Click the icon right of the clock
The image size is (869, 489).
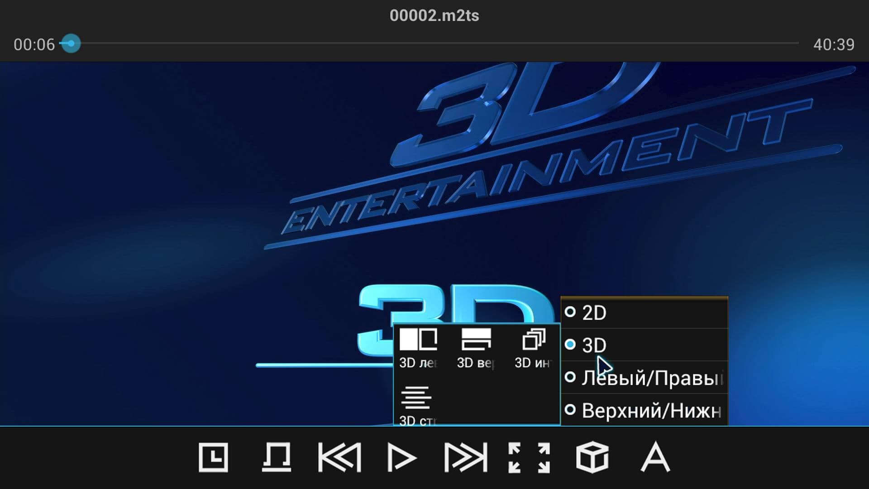click(x=277, y=457)
